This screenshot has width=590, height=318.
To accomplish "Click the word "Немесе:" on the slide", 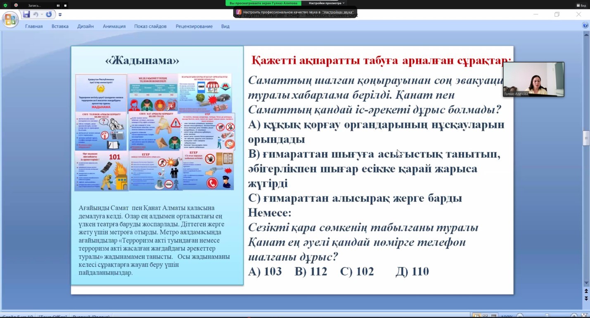I will [x=270, y=213].
